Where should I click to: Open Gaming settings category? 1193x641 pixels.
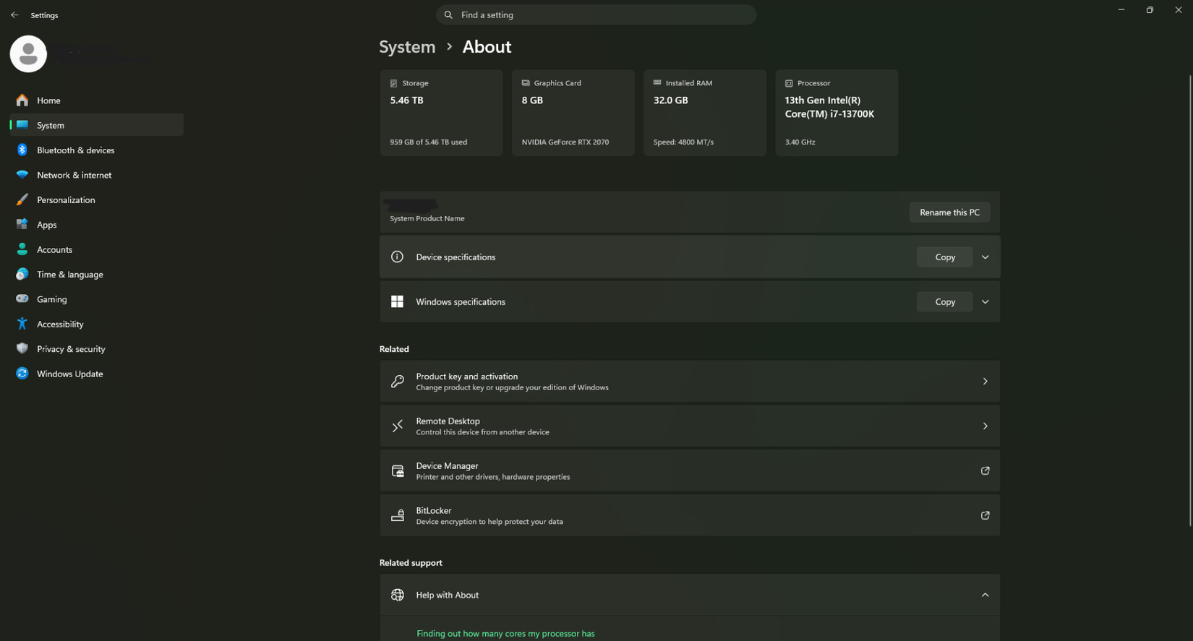(97, 298)
